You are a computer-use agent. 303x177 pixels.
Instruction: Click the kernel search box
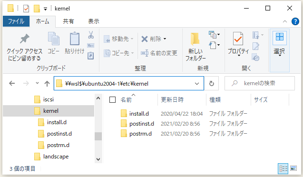pos(260,83)
